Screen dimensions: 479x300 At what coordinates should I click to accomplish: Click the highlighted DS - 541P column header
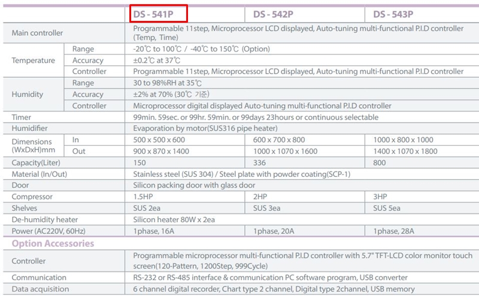(157, 14)
